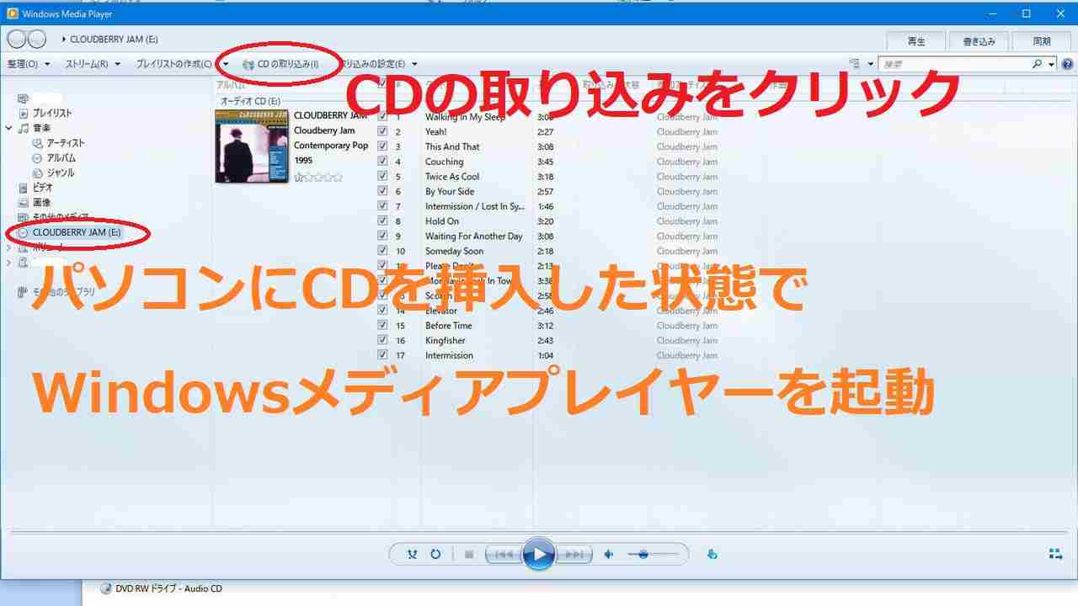
Task: Uncheck track 6 By Your Side checkbox
Action: click(382, 192)
